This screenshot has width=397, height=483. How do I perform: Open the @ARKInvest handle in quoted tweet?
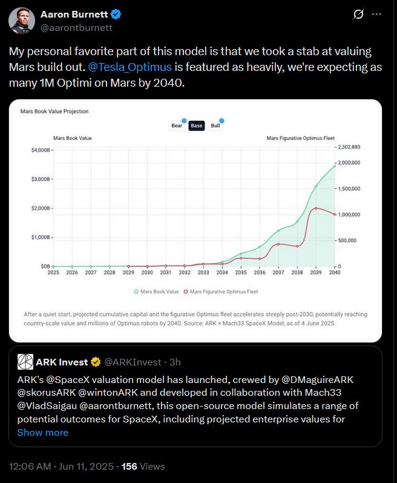click(133, 362)
